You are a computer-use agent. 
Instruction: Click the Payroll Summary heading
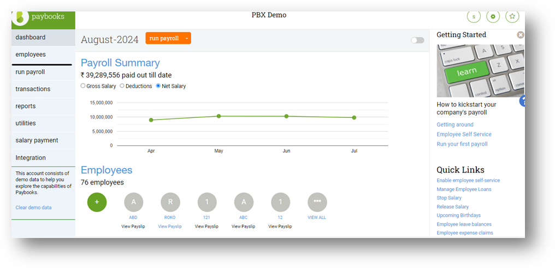coord(120,63)
